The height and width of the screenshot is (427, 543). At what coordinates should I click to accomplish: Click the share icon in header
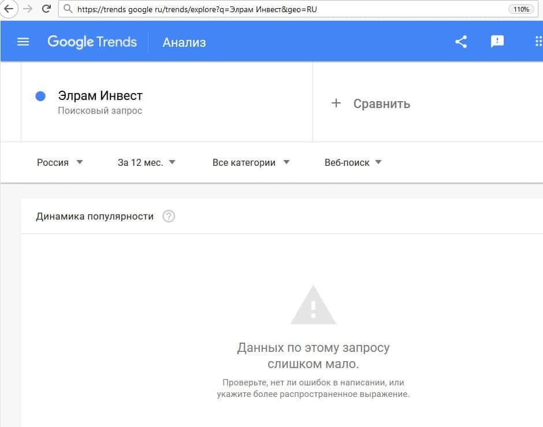click(x=461, y=42)
